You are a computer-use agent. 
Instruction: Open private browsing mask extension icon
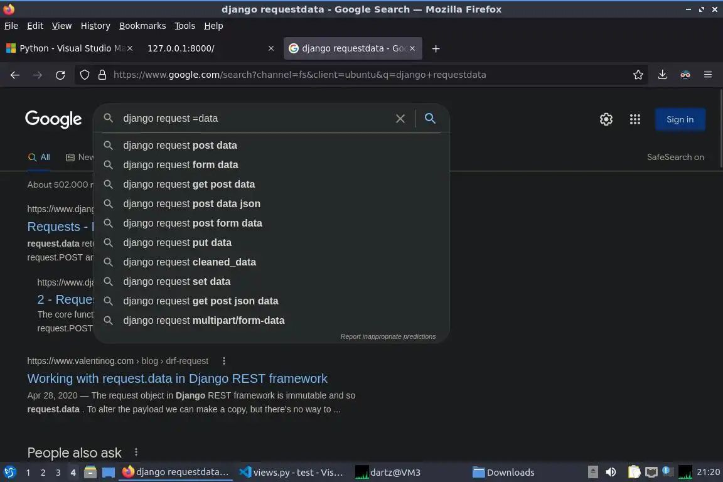[x=685, y=75]
